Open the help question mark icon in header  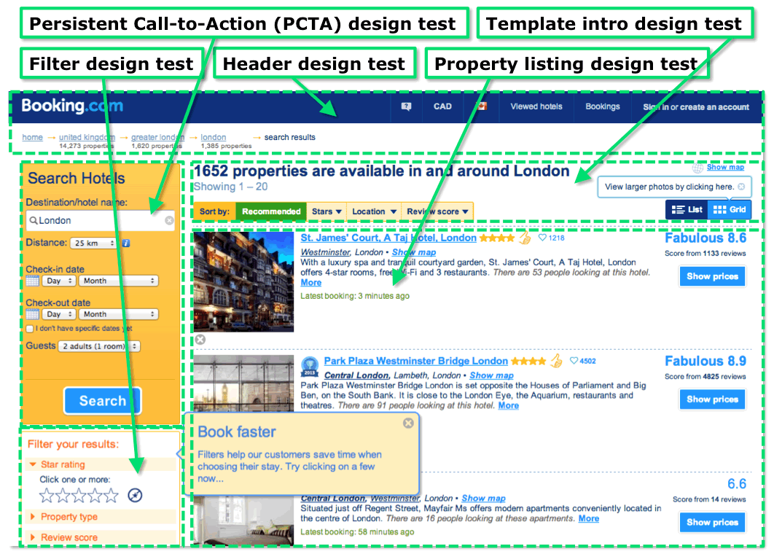[x=406, y=106]
